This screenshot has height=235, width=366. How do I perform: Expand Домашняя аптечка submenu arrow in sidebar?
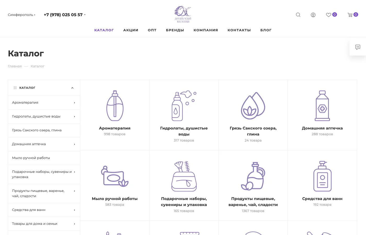[x=75, y=144]
